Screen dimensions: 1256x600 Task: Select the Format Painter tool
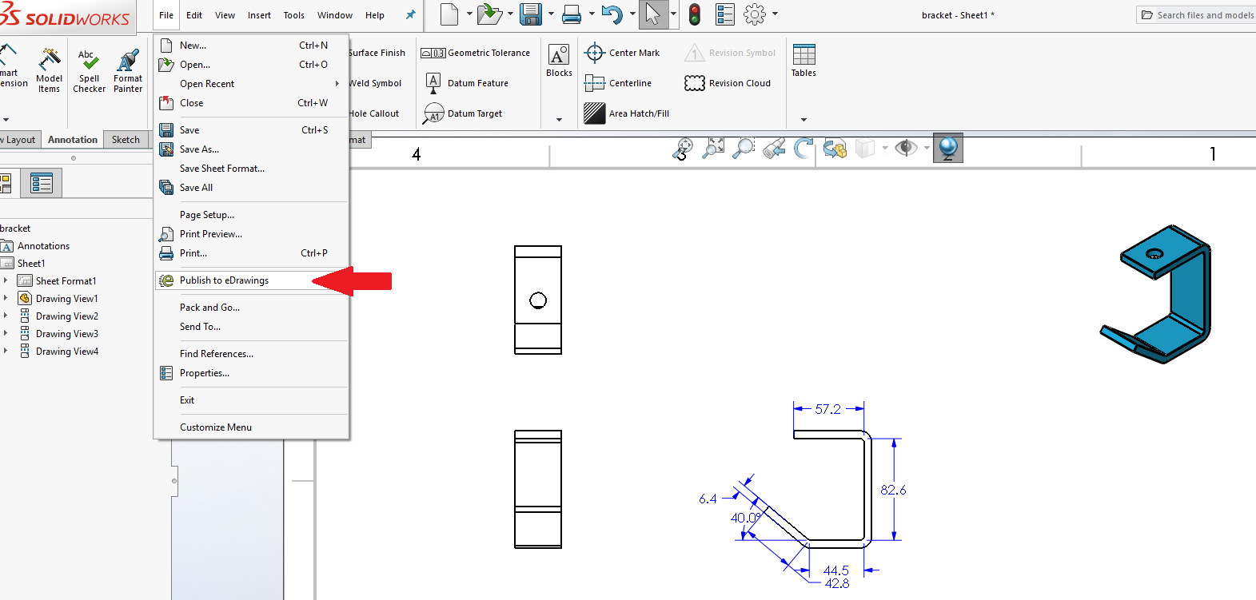[x=128, y=70]
